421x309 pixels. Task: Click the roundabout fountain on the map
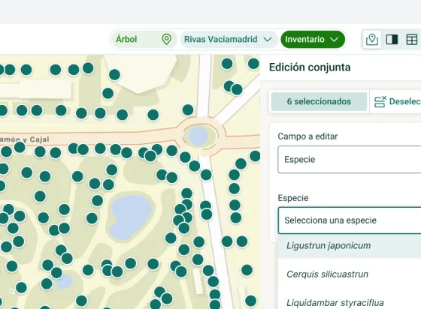(198, 136)
